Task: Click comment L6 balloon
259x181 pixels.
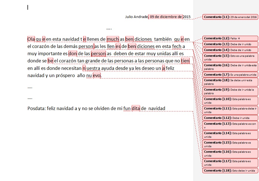Action: pos(230,67)
